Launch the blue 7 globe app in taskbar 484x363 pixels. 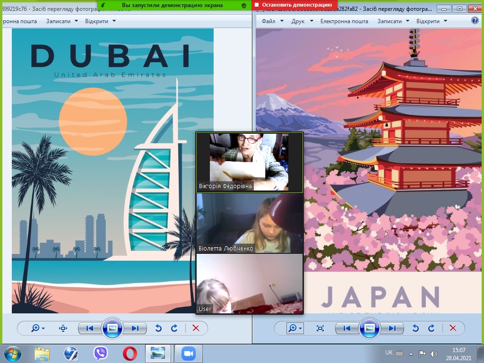pos(71,354)
